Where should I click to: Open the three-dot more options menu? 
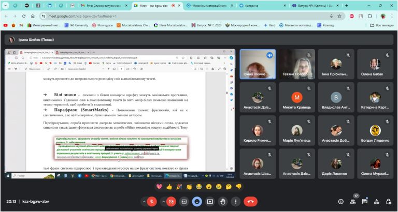tap(236, 202)
